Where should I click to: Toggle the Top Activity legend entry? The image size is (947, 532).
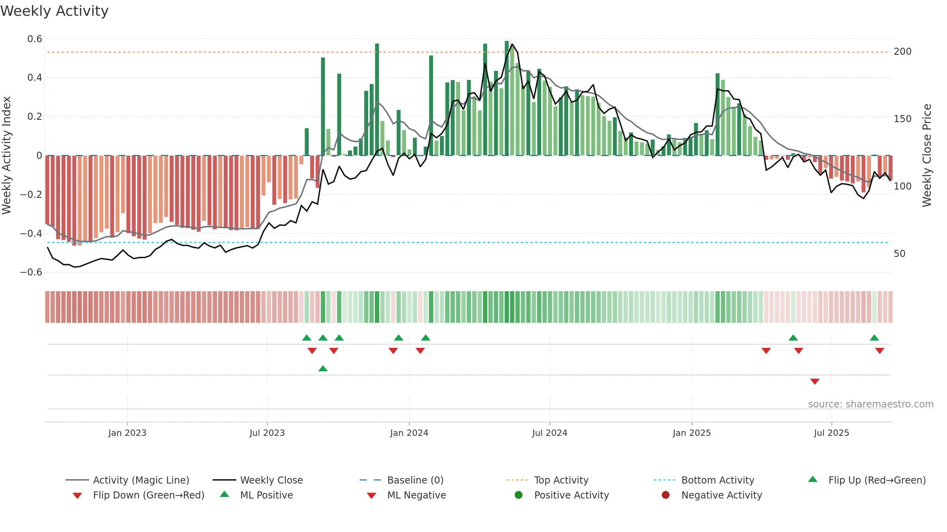click(547, 480)
